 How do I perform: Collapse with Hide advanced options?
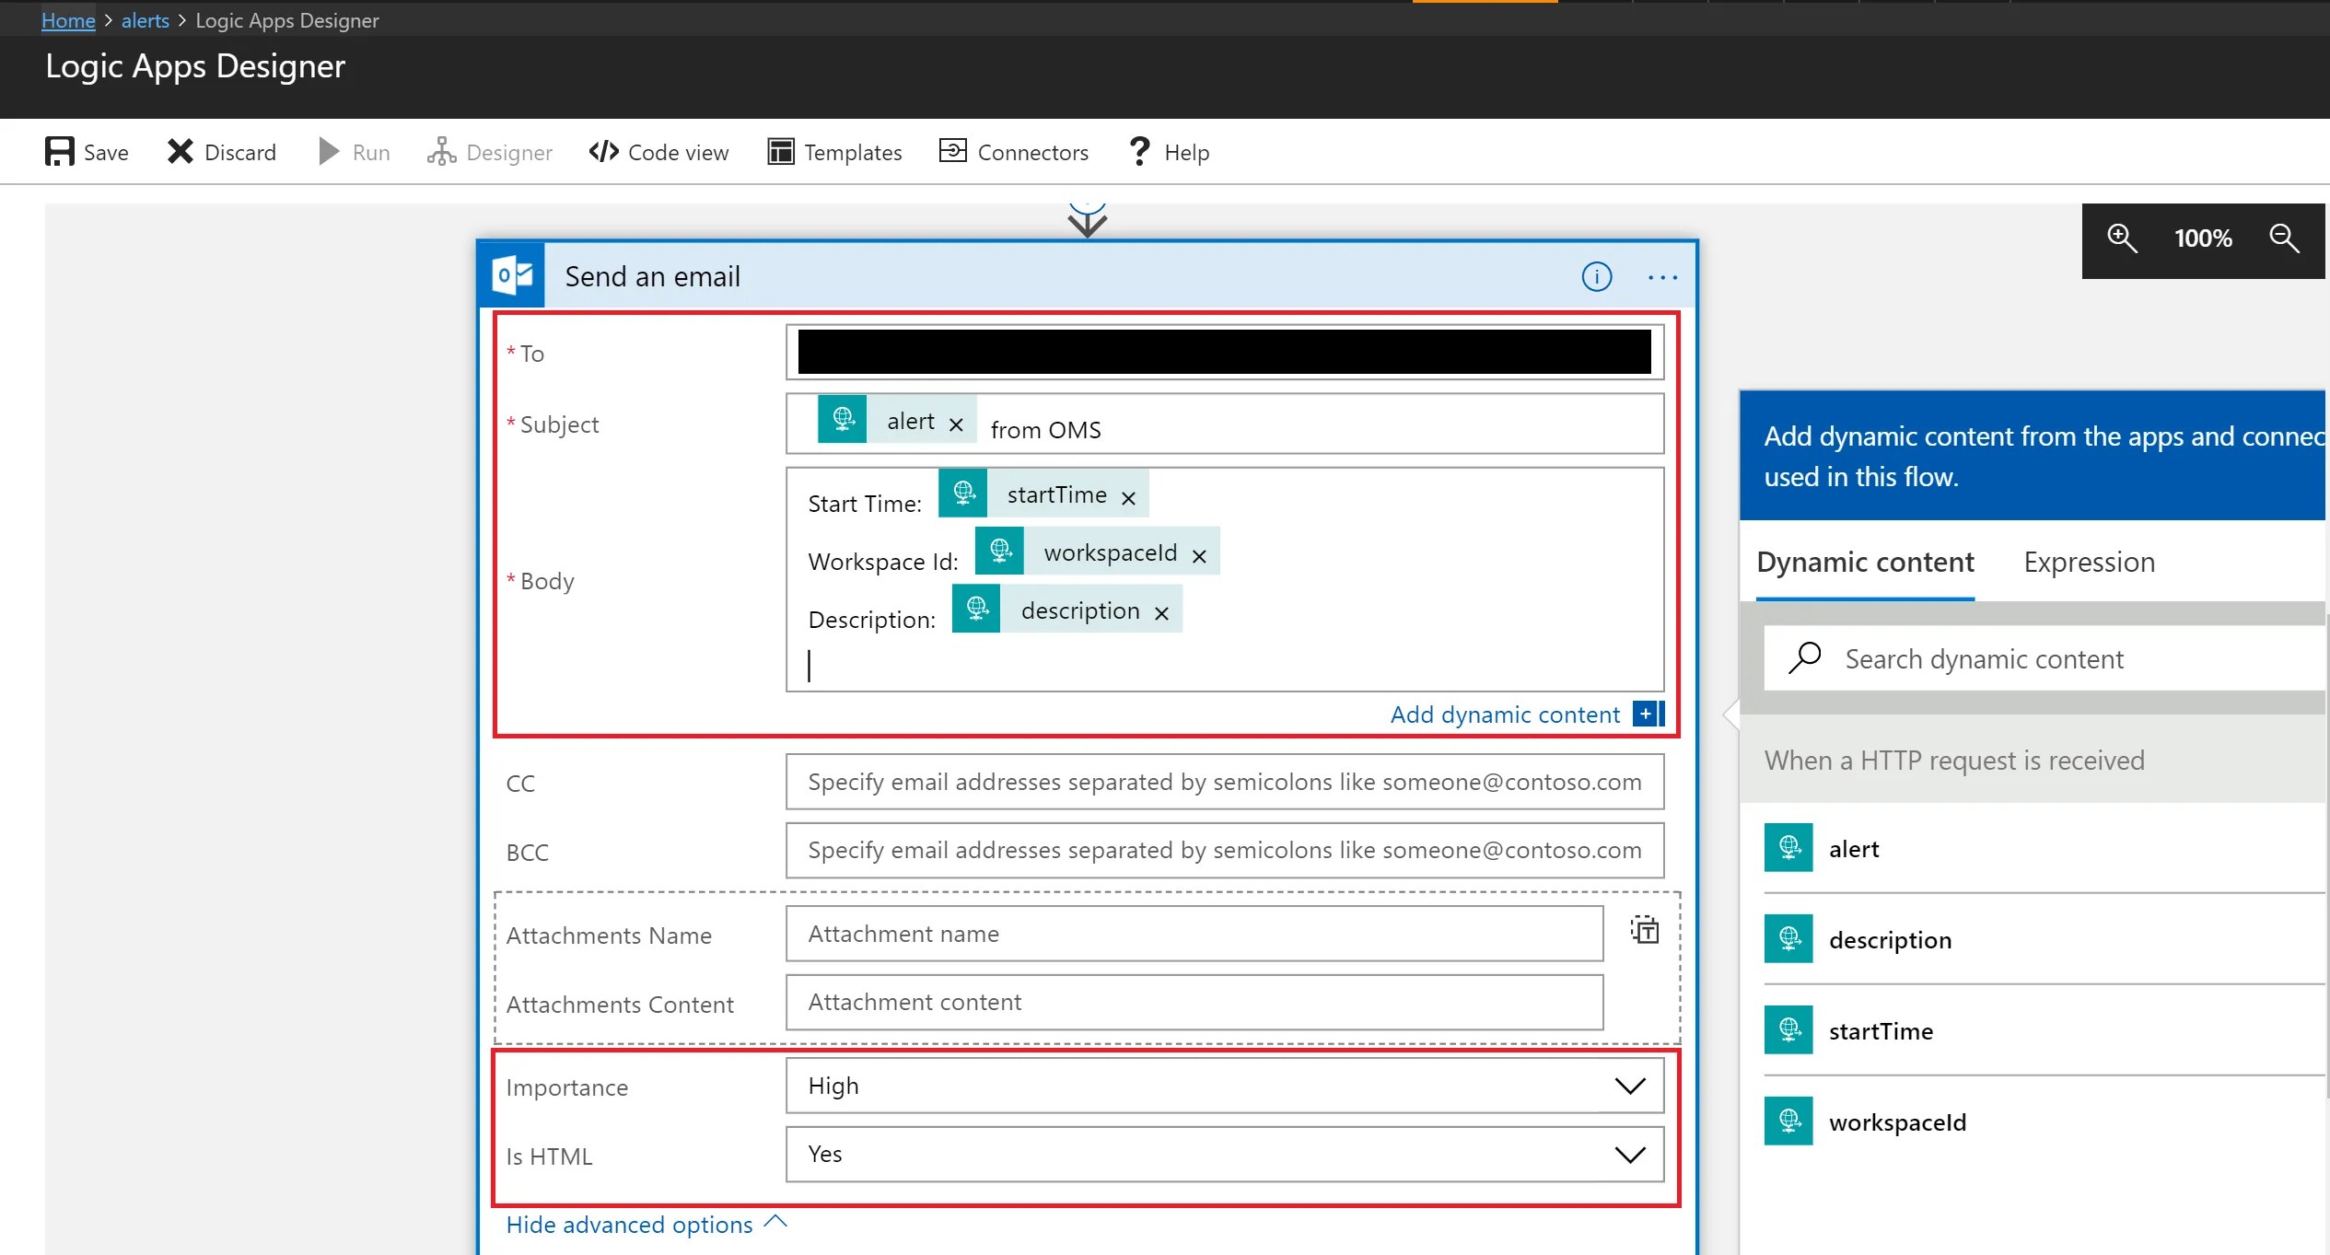[647, 1225]
